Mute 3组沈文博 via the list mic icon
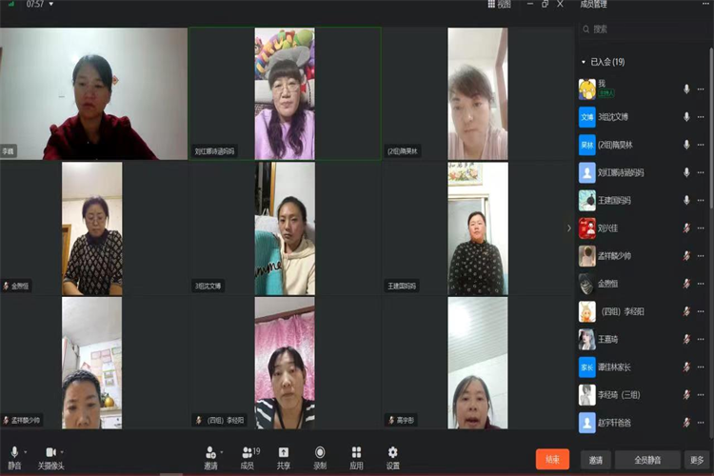The image size is (714, 476). point(686,117)
